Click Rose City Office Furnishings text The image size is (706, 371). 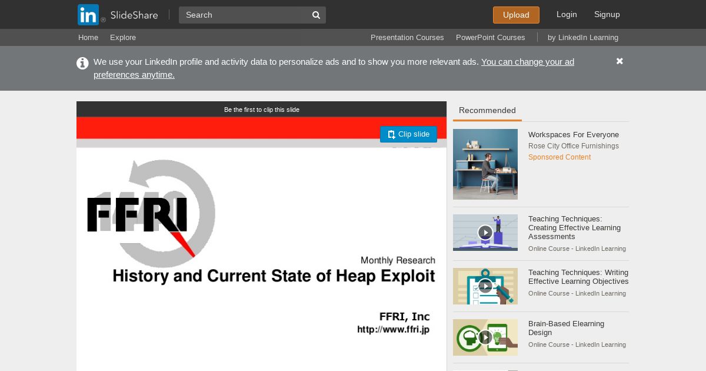[574, 146]
